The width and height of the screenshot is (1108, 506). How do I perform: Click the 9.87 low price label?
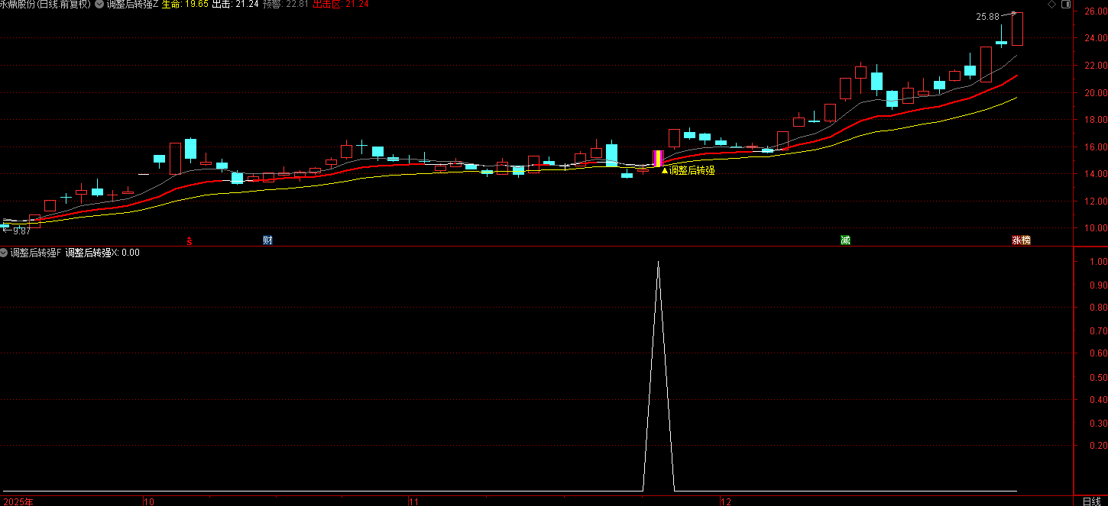(21, 230)
